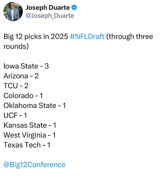Click the "Kansas State - 1" line
The width and height of the screenshot is (165, 183).
coord(30,125)
